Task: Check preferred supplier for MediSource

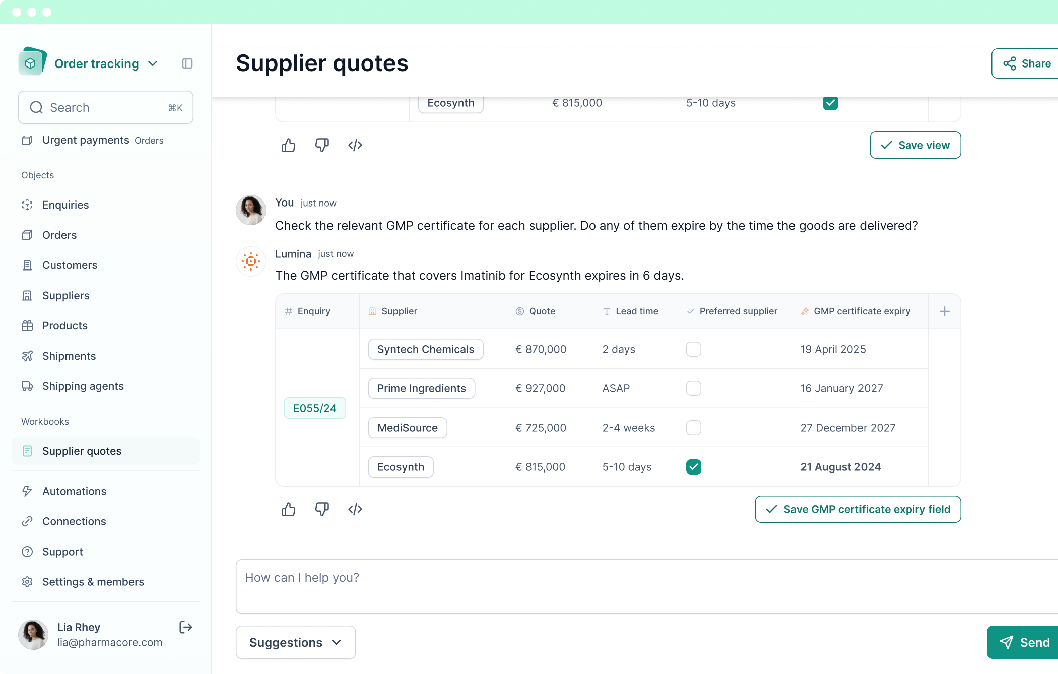Action: tap(694, 428)
